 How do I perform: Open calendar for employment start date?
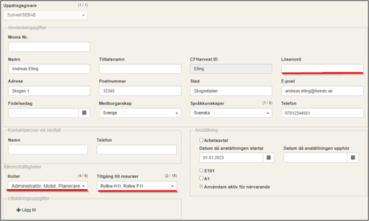(x=268, y=158)
